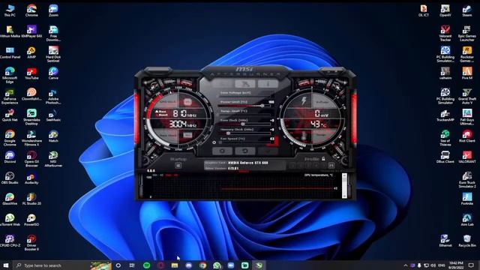
Task: Adjust the Temp Limit slider
Action: (244, 115)
